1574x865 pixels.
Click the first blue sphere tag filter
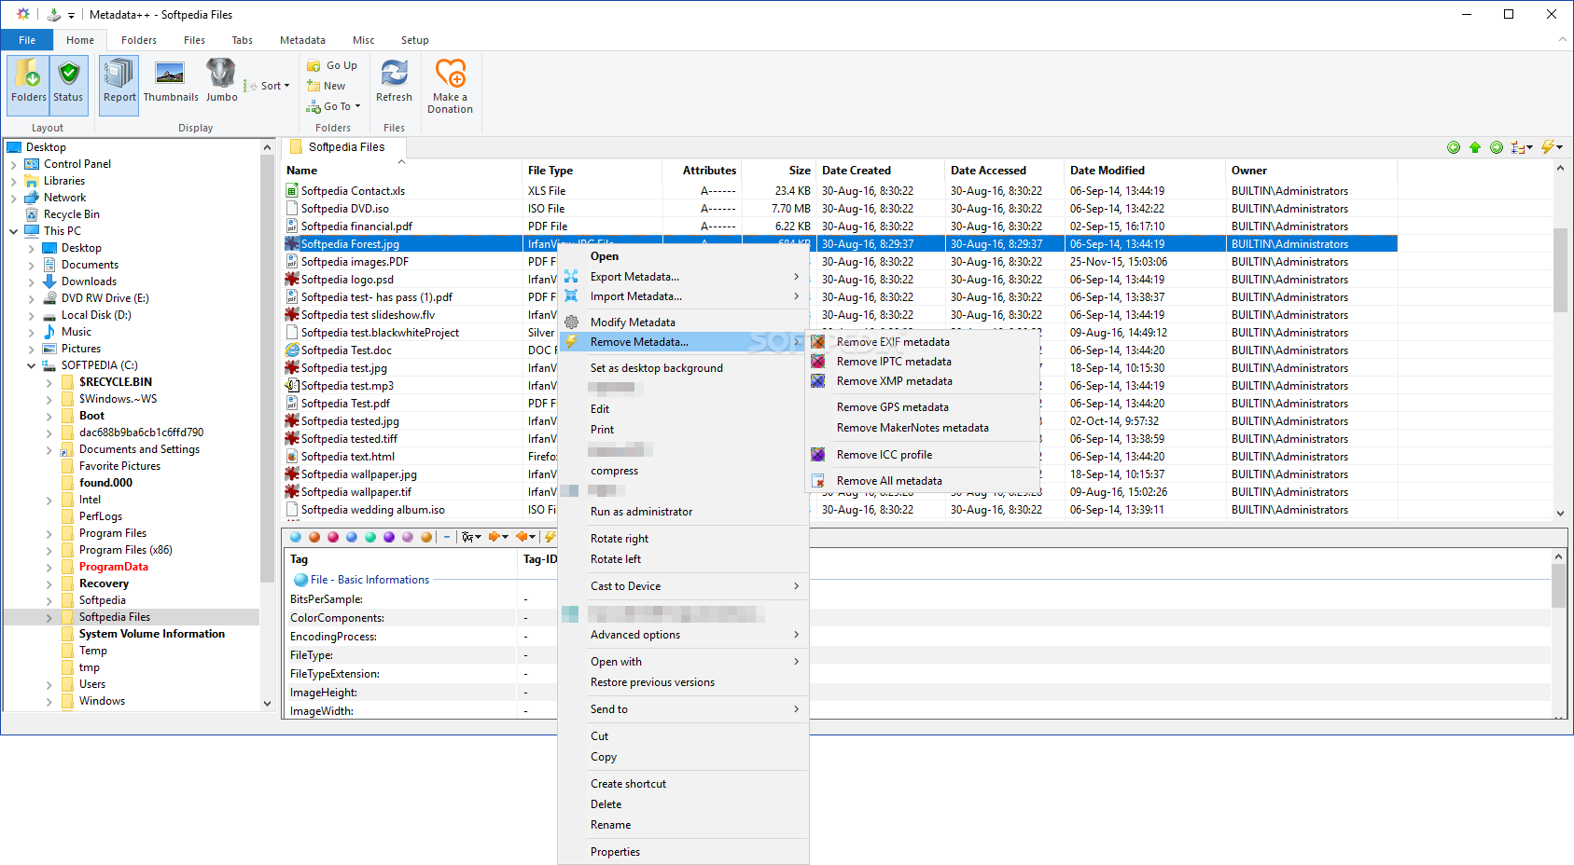coord(296,537)
